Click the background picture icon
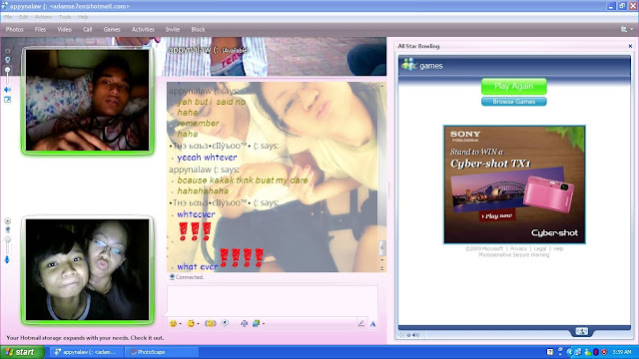Image resolution: width=639 pixels, height=359 pixels. pyautogui.click(x=256, y=323)
